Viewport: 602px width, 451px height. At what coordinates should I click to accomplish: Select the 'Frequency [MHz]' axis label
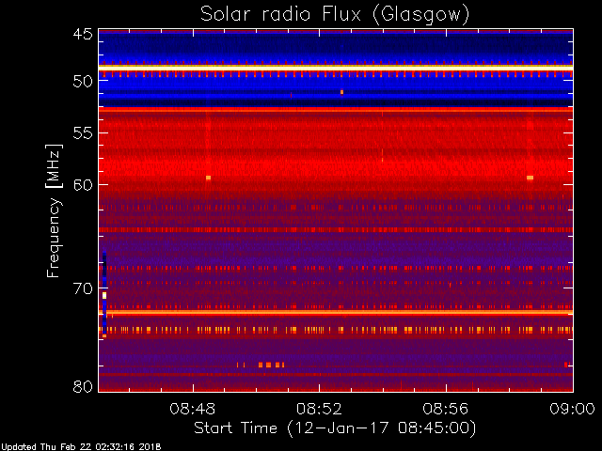pyautogui.click(x=54, y=210)
